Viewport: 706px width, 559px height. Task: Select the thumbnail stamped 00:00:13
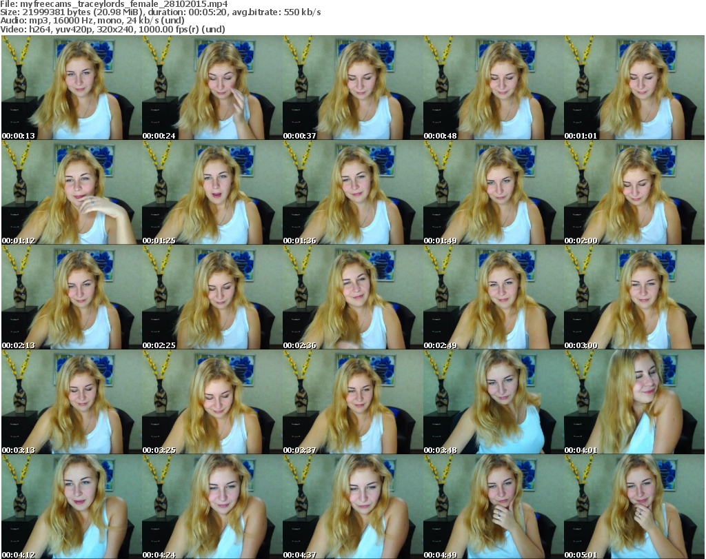click(71, 88)
